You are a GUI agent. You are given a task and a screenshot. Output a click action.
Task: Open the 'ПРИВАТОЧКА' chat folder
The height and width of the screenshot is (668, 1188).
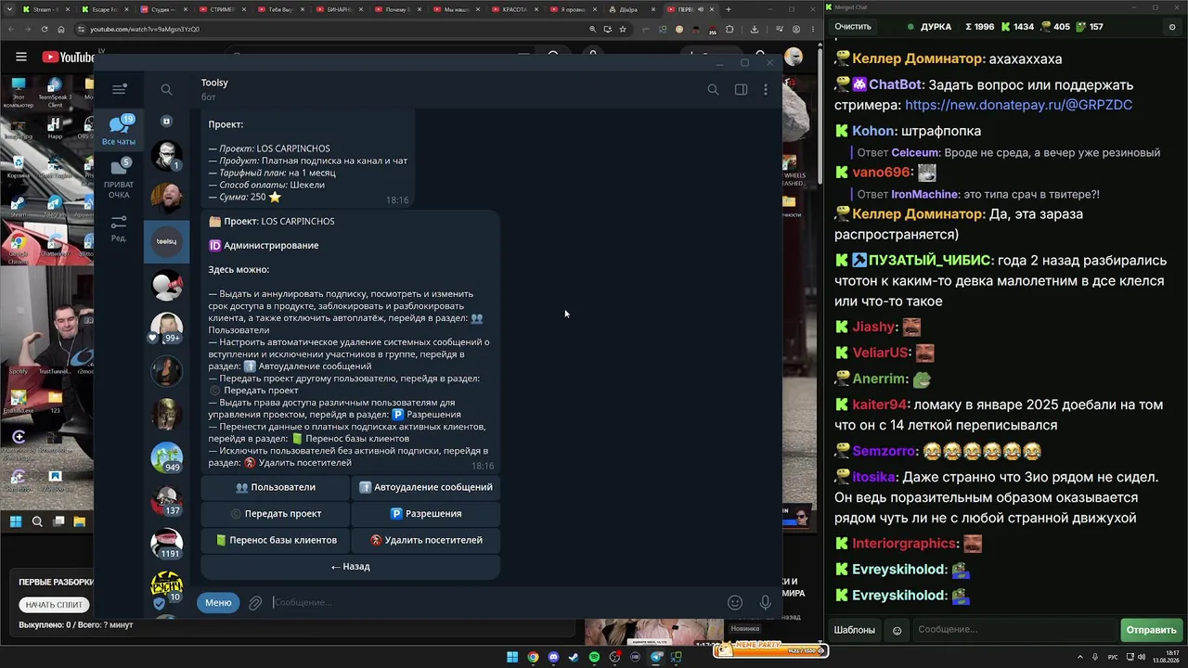[119, 177]
